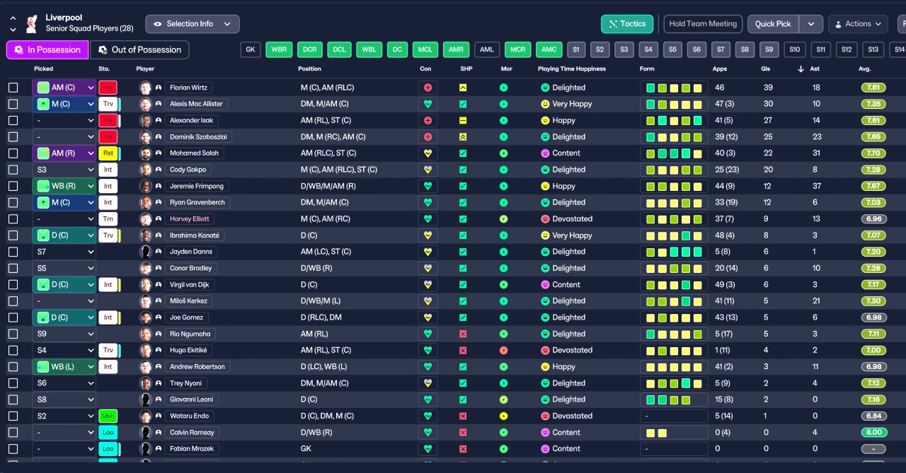Open the Selection Info dropdown
The height and width of the screenshot is (473, 906).
click(x=193, y=24)
